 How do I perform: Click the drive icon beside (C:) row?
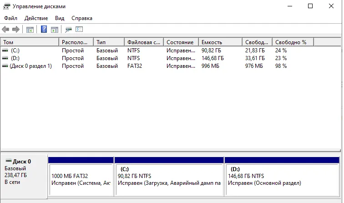coord(5,51)
